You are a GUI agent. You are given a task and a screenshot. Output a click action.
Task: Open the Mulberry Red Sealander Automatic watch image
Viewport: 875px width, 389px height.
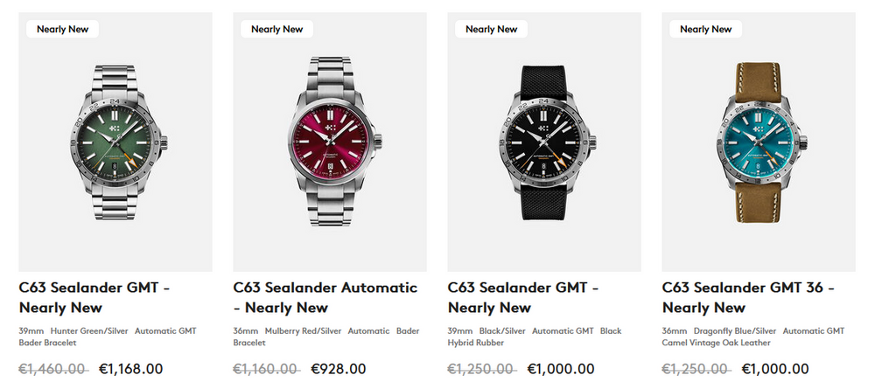click(330, 142)
